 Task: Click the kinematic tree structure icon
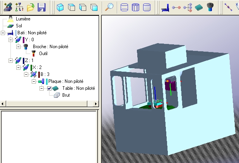19,7
